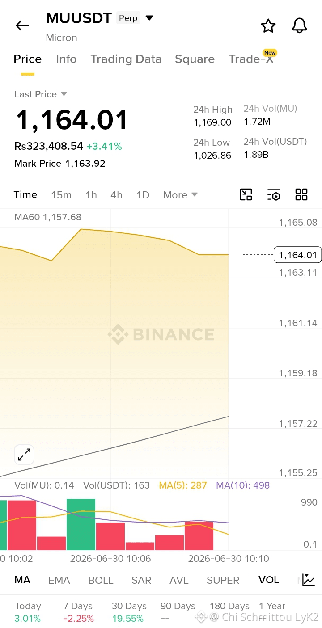Tap the back arrow icon
Image resolution: width=322 pixels, height=628 pixels.
(x=22, y=25)
